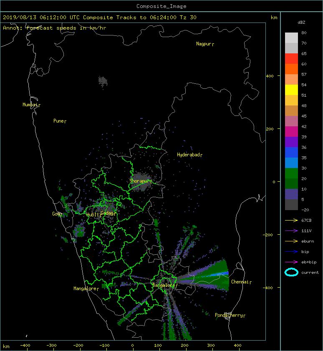The image size is (323, 351).
Task: Click the 400 tick on vertical axis
Action: [x=270, y=76]
